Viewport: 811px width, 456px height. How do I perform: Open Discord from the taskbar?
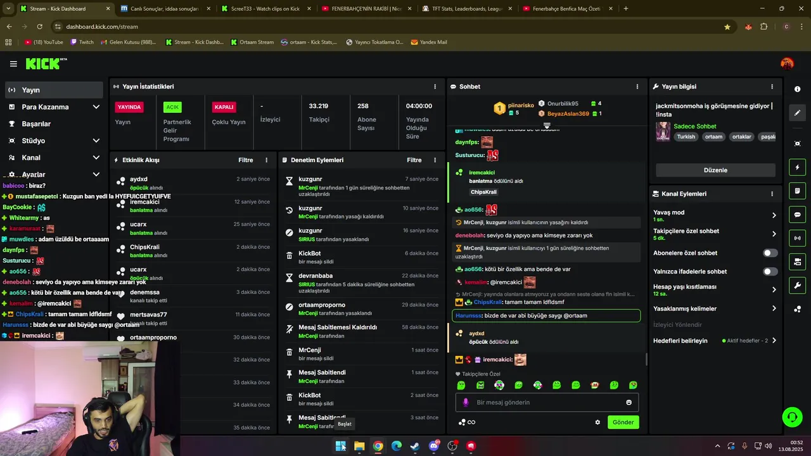tap(434, 446)
